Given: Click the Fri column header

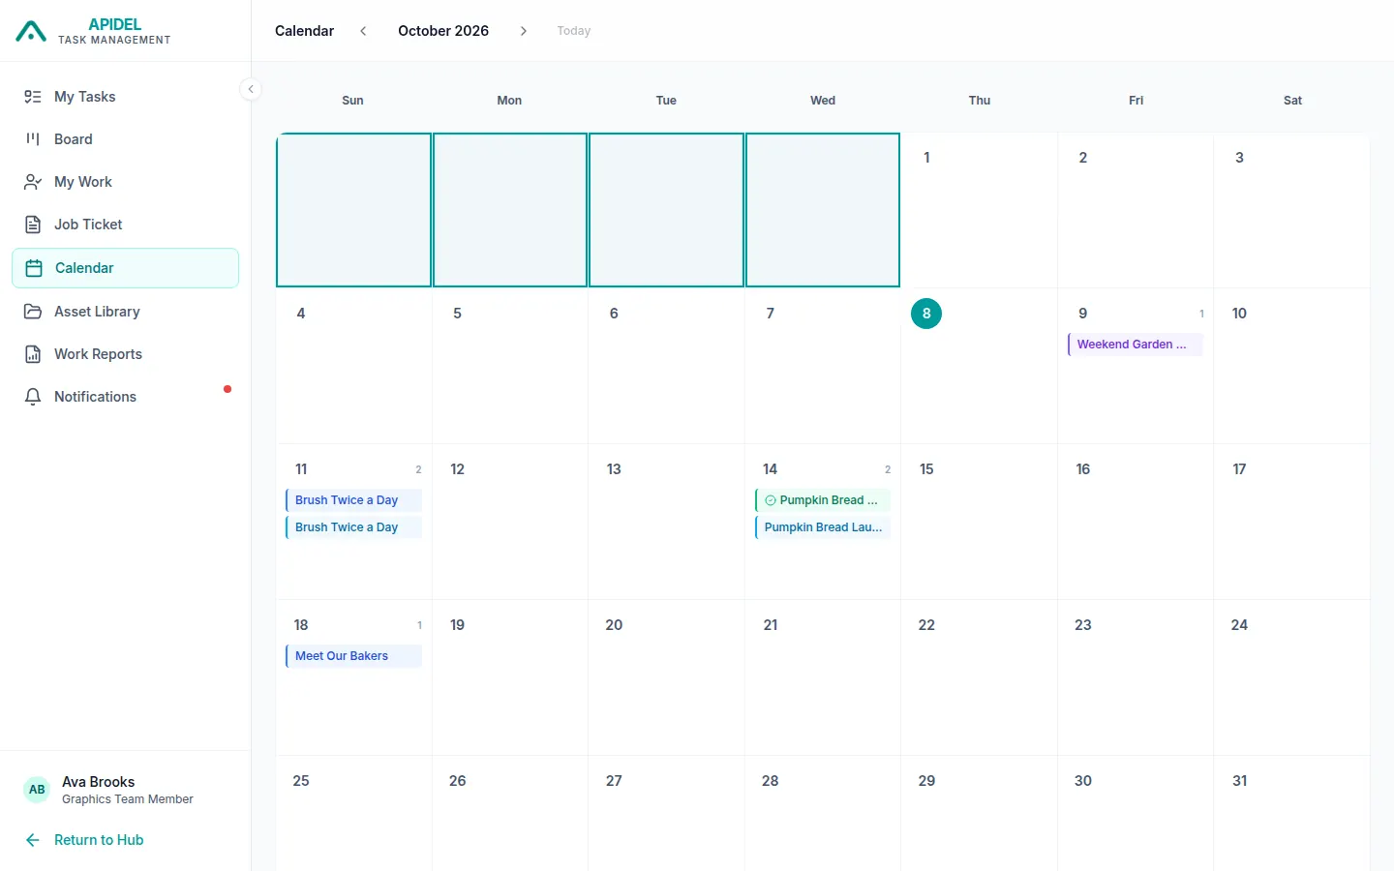Looking at the screenshot, I should point(1136,101).
